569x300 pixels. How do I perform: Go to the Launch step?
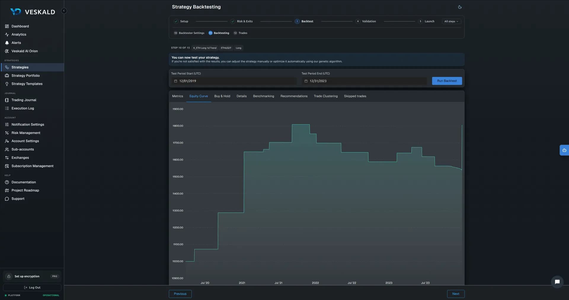[426, 22]
